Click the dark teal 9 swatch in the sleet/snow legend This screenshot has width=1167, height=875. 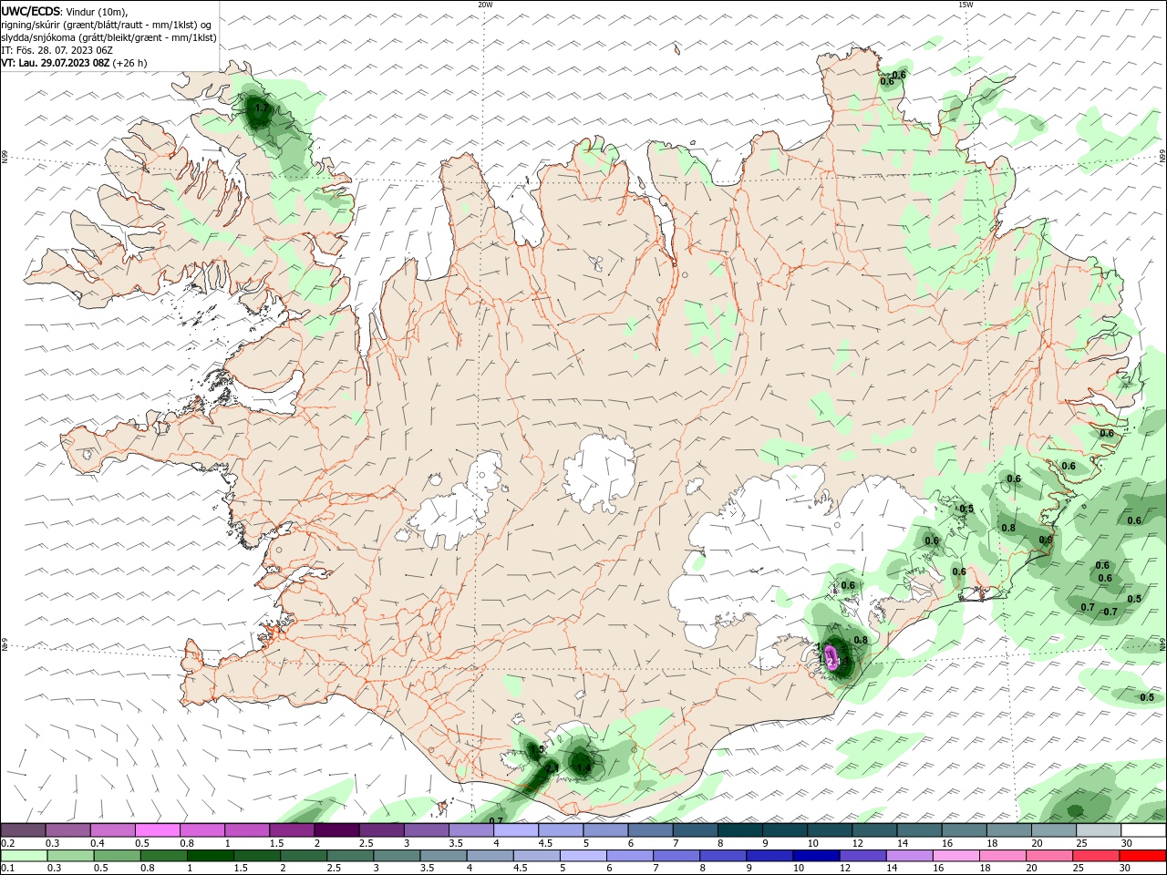(783, 829)
